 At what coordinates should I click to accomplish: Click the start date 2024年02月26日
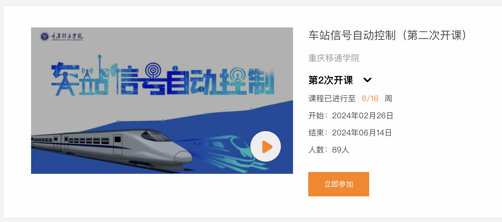coord(362,116)
